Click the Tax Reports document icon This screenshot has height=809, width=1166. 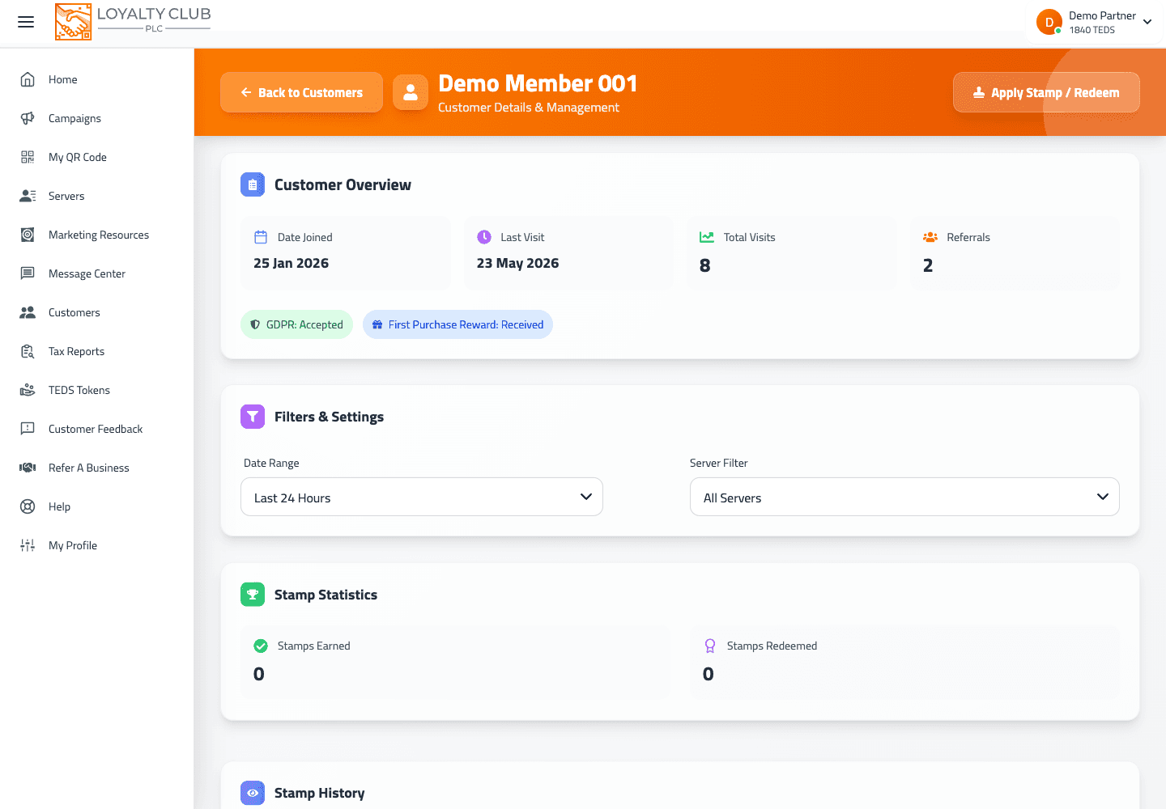coord(28,351)
